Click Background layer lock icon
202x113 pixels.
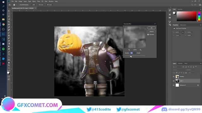click(198, 85)
